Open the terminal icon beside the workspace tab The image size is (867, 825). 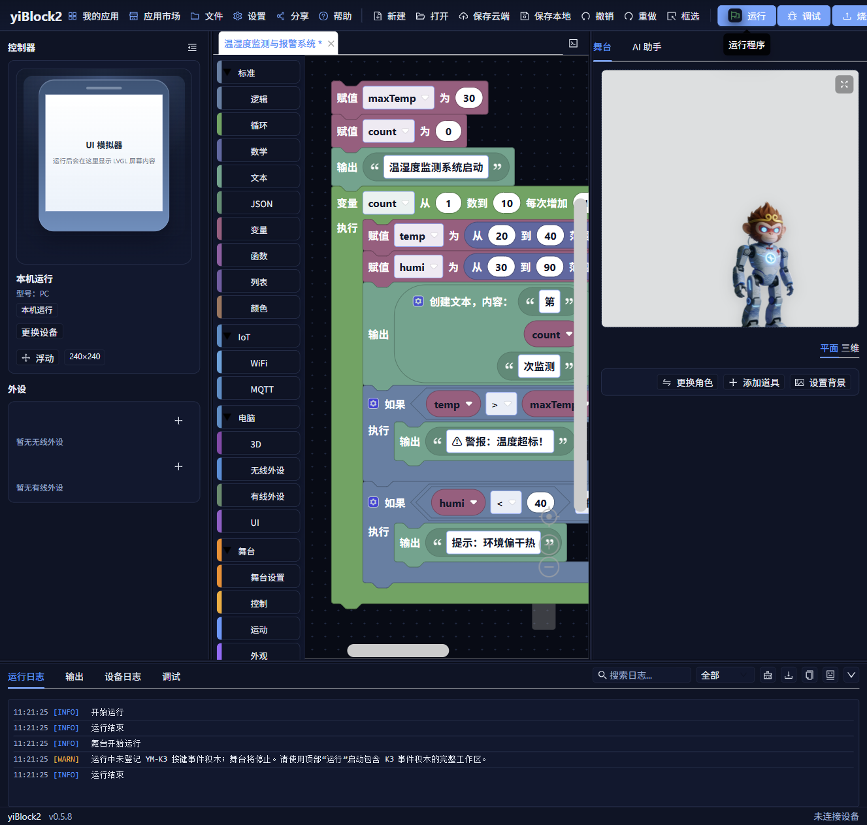point(573,43)
